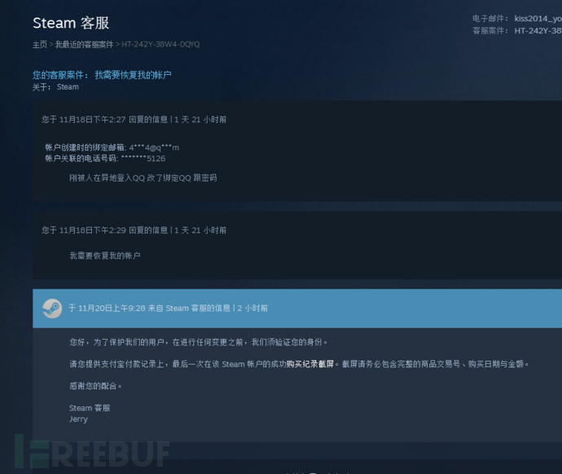Click the bold 购买纪录截屏 text
562x474 pixels.
pos(310,364)
